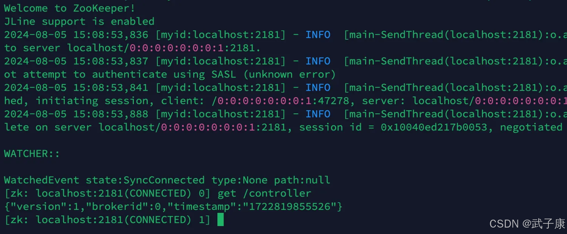Viewport: 567px width, 234px height.
Task: Click the first blue INFO label
Action: (x=318, y=34)
